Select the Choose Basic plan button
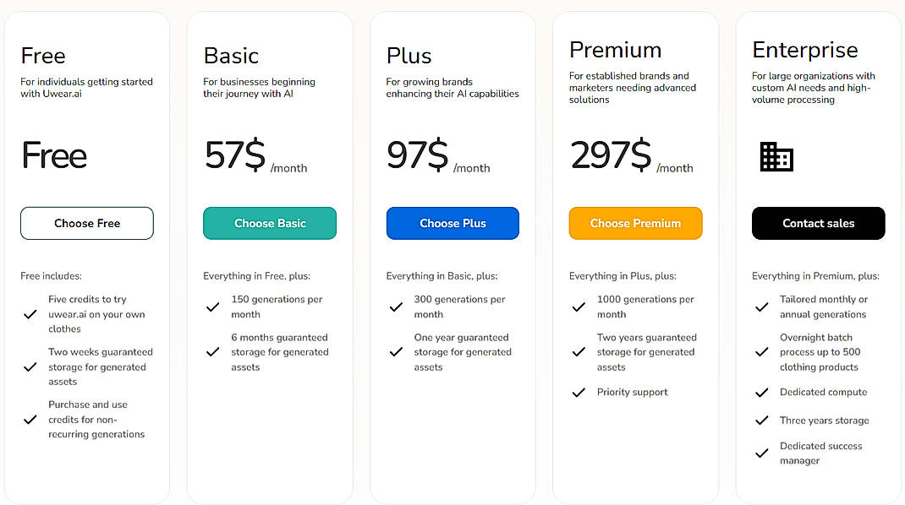 pyautogui.click(x=269, y=223)
